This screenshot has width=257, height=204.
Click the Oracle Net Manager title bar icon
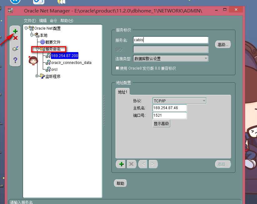pyautogui.click(x=11, y=11)
